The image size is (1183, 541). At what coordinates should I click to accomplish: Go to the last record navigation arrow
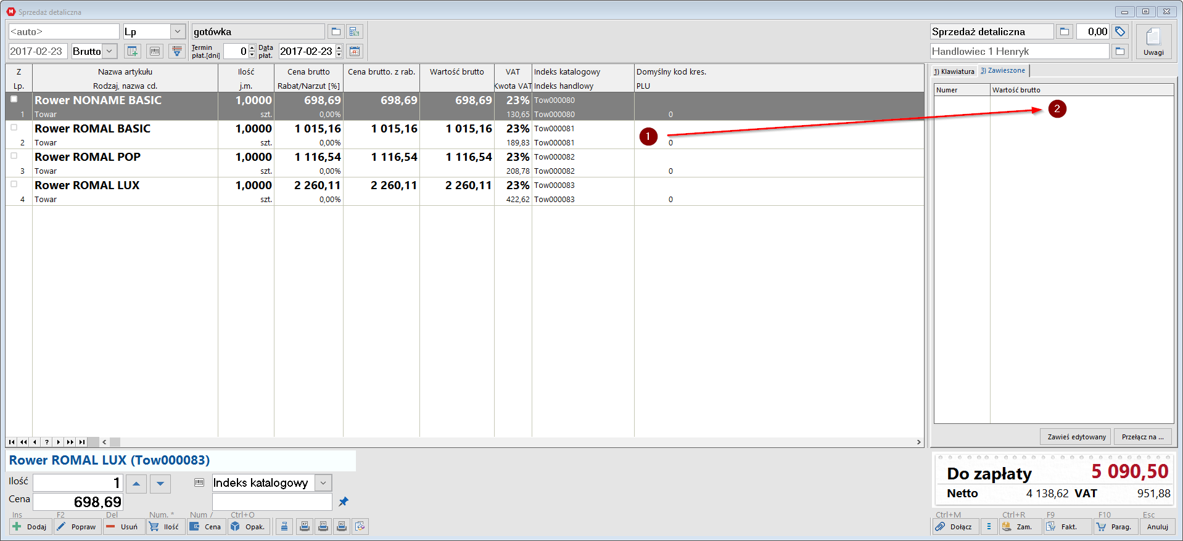coord(81,442)
